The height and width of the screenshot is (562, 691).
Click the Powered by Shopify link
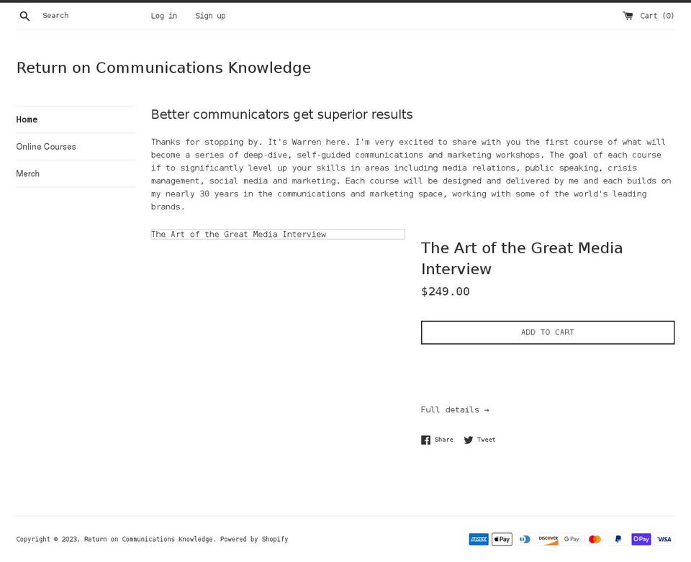point(254,539)
